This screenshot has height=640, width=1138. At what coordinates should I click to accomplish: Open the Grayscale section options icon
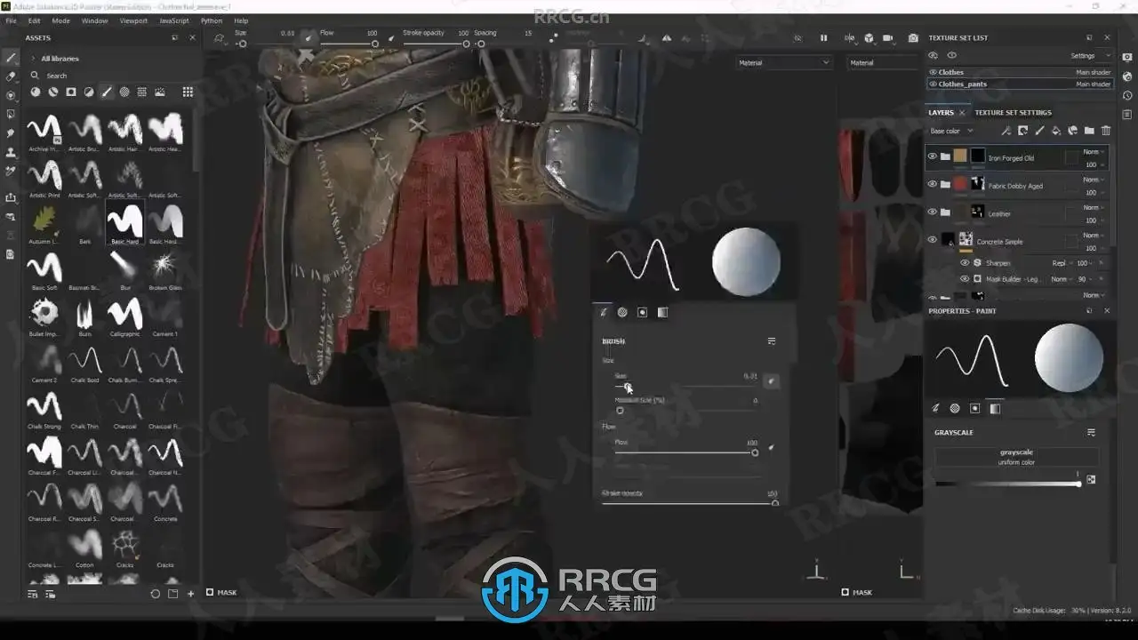(x=1091, y=433)
